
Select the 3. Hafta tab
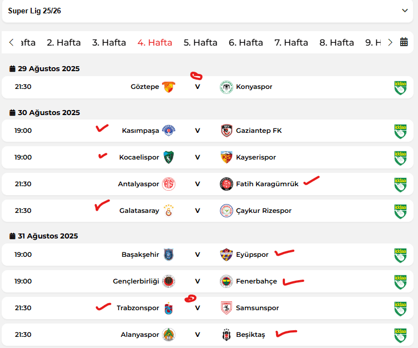[x=109, y=42]
